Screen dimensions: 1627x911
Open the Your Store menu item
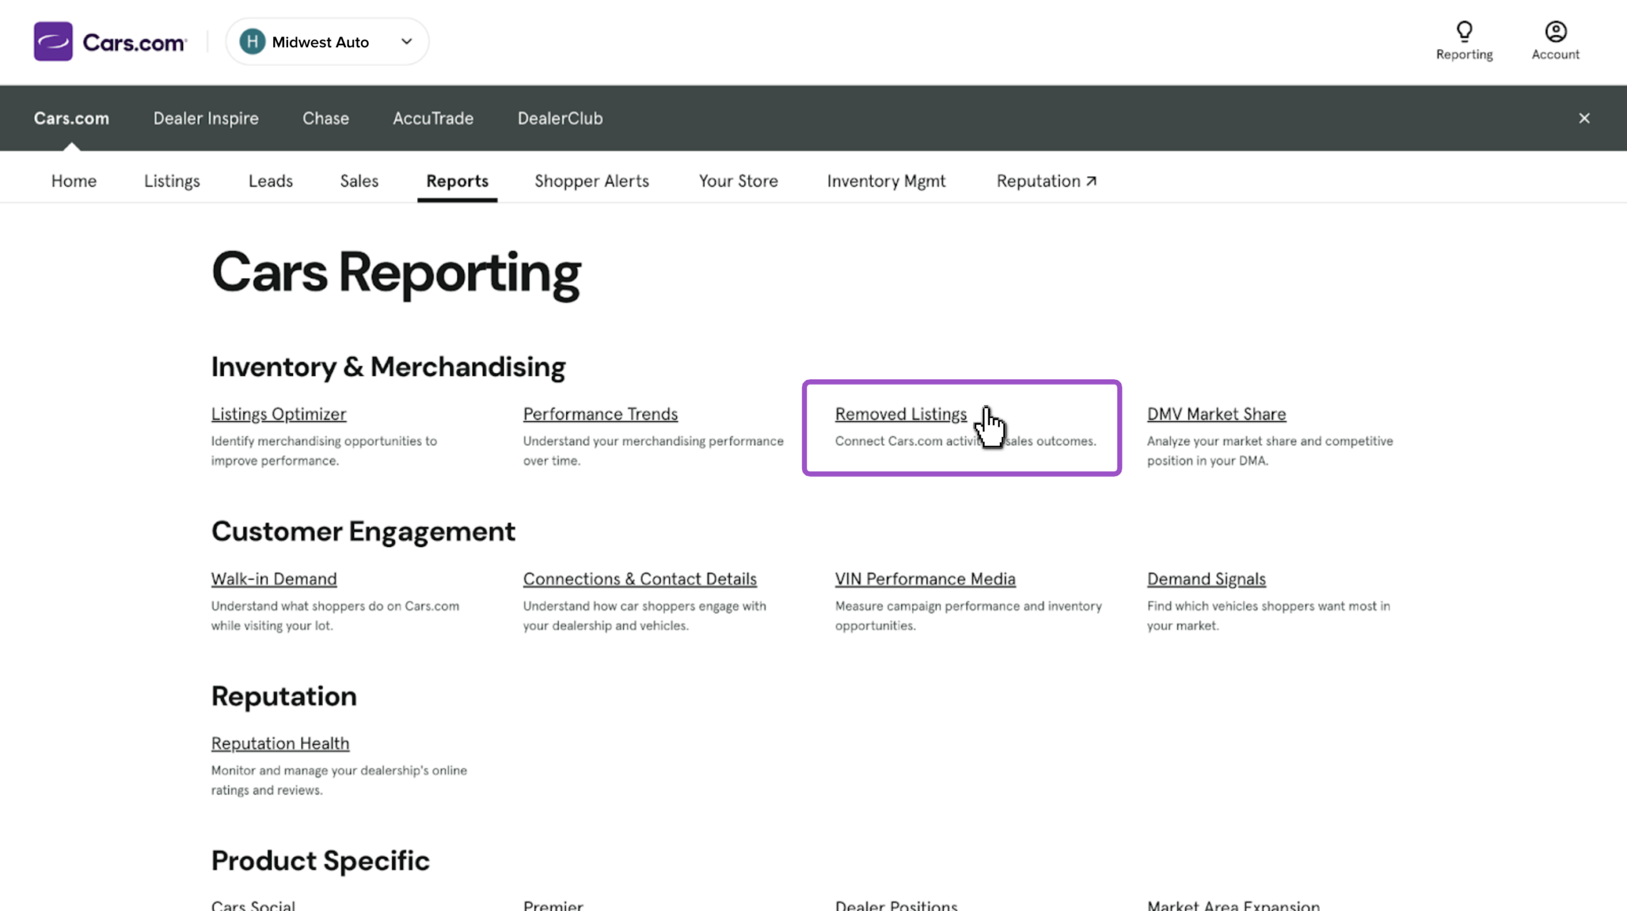739,181
